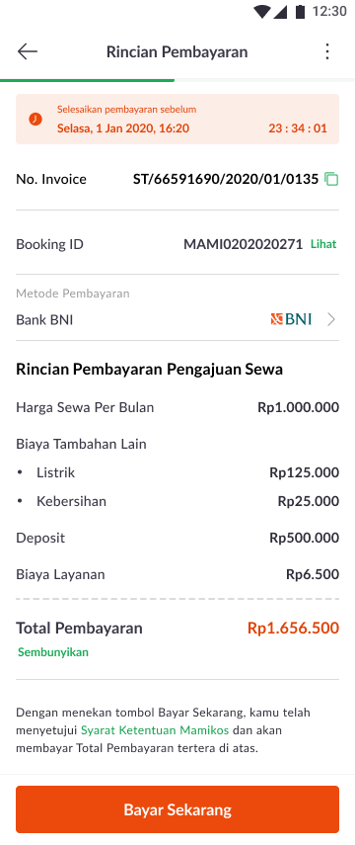
Task: Open the three-dot overflow menu
Action: [x=327, y=51]
